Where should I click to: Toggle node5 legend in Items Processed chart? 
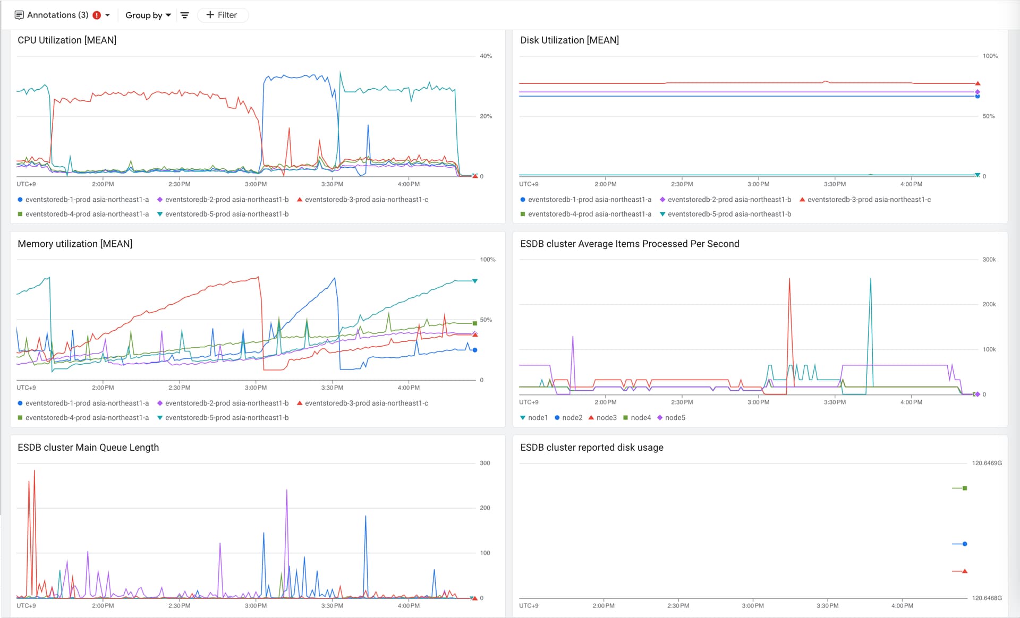pyautogui.click(x=671, y=418)
